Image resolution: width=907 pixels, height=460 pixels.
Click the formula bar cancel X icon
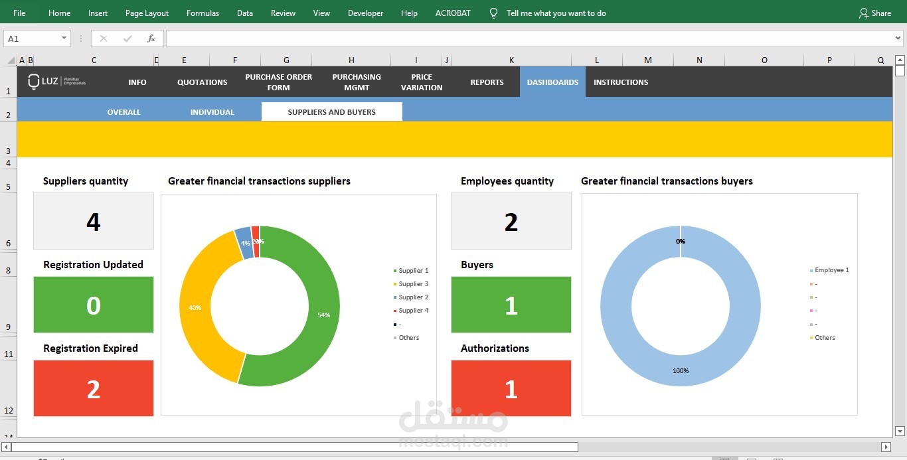[104, 38]
